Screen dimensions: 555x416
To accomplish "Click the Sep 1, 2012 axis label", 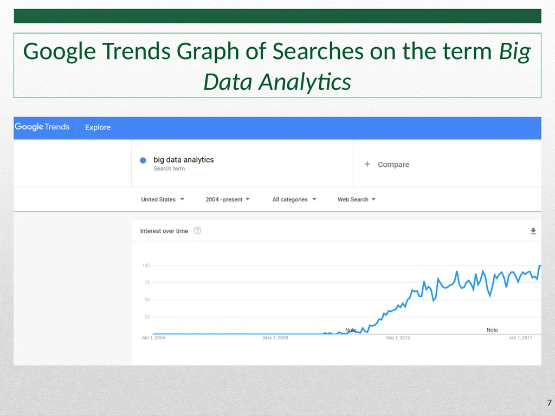I will 398,338.
